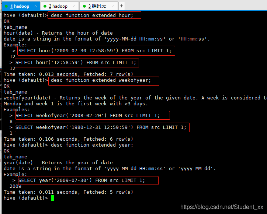Click the 'desc function extended hour;' command
Viewport: 267px width, 214px height.
pos(92,15)
